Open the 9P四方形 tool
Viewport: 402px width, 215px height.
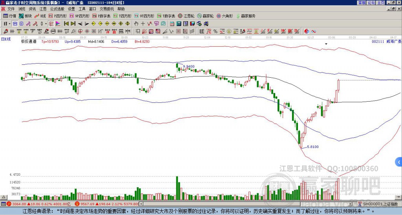point(80,16)
